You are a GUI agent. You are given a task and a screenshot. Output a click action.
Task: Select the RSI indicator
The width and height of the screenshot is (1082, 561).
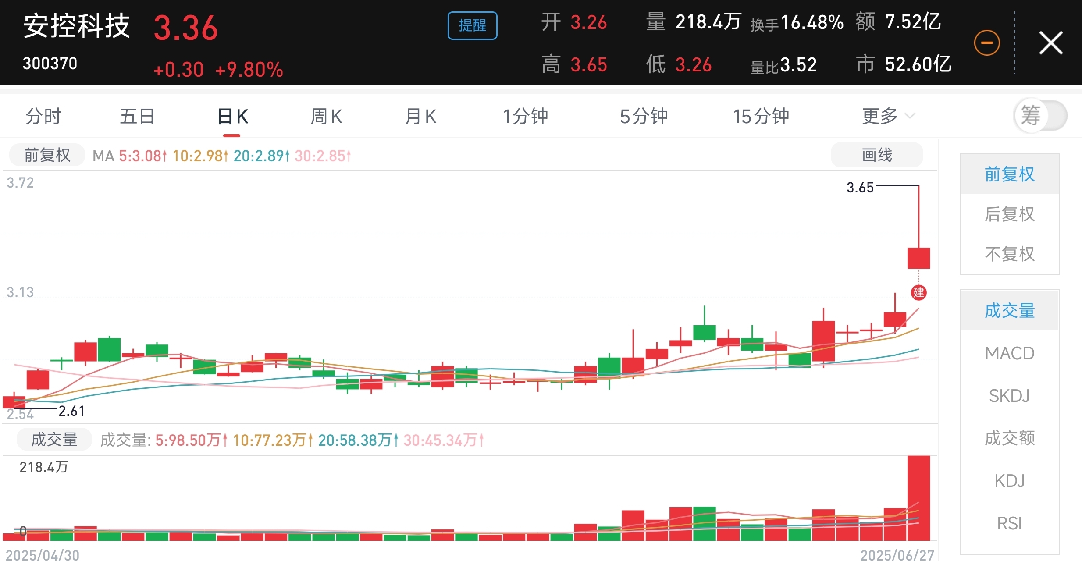point(1010,523)
